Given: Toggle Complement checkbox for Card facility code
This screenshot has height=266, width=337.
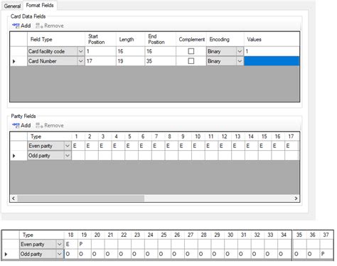Looking at the screenshot, I should (191, 51).
